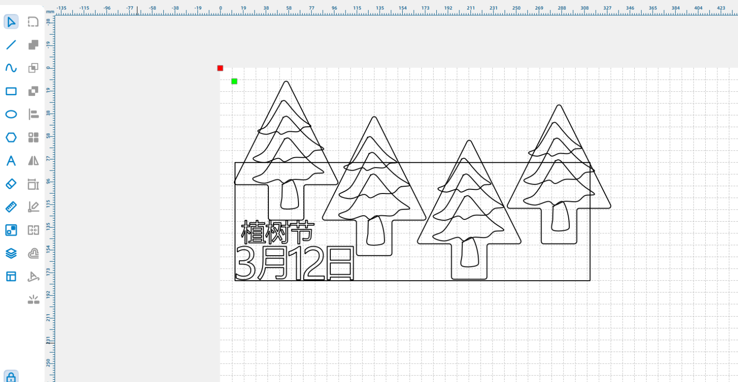This screenshot has height=382, width=738.
Task: Toggle the blue lock button
Action: [11, 377]
